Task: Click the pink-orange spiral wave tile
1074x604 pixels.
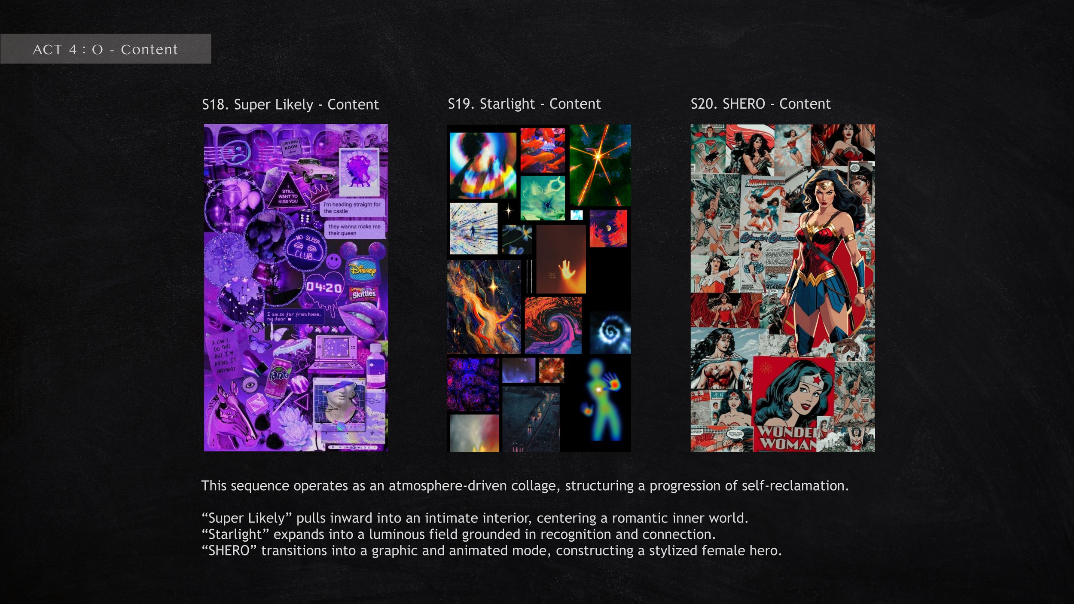Action: pos(553,325)
